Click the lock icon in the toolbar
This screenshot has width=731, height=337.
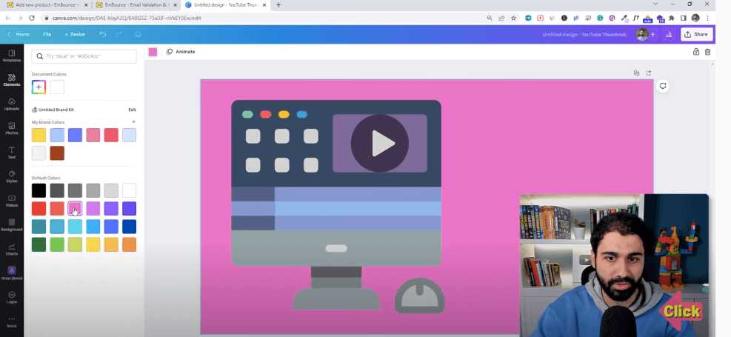pyautogui.click(x=696, y=52)
